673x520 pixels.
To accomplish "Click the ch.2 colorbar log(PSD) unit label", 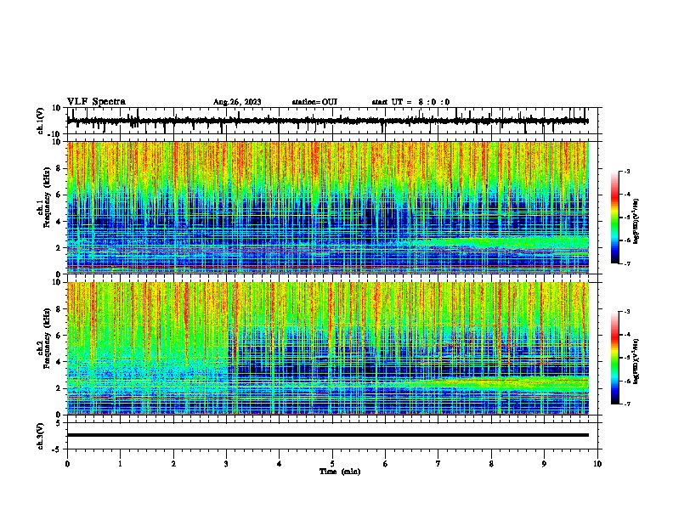I will coord(636,361).
